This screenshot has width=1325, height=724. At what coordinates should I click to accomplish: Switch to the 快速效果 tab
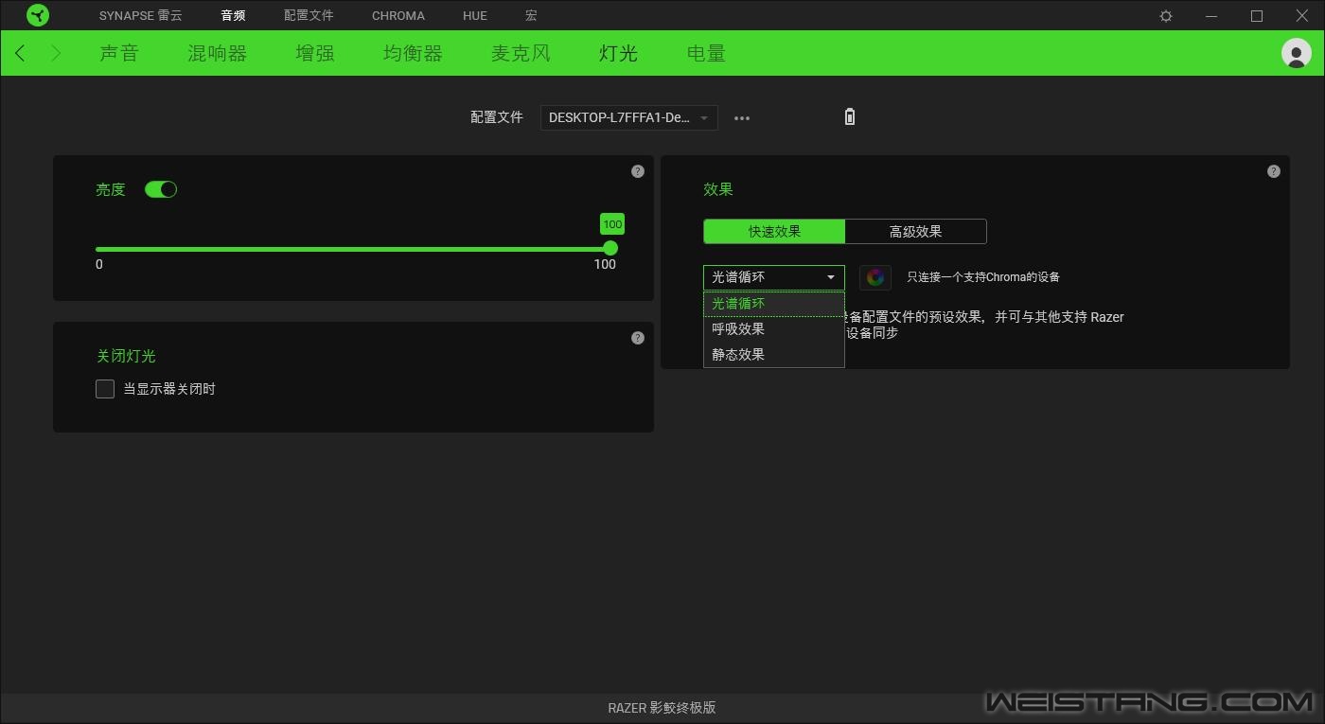774,231
